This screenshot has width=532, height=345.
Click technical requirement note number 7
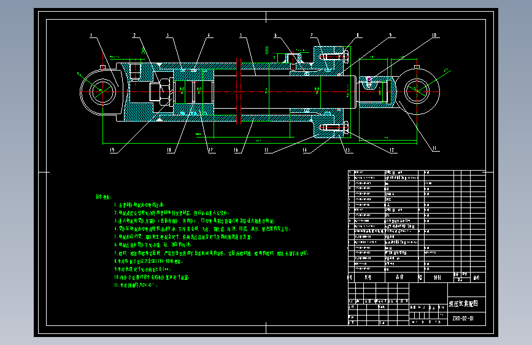click(211, 254)
